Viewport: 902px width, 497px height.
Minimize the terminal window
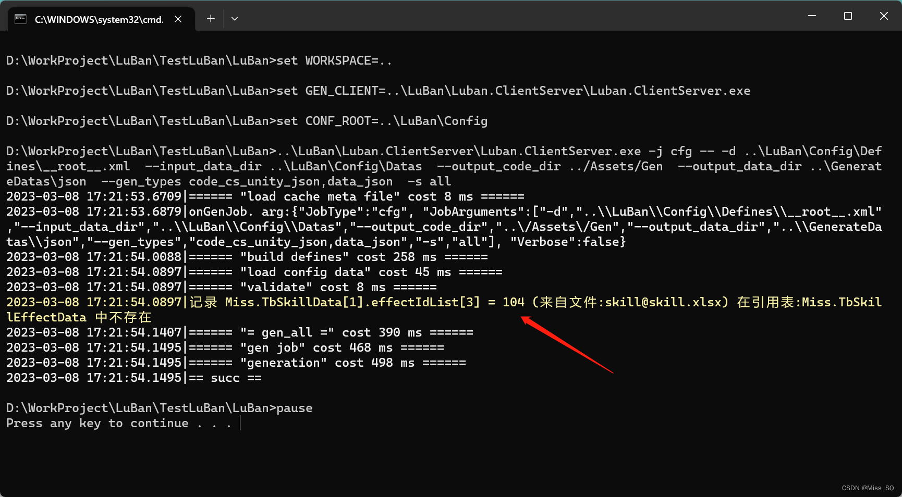point(812,16)
